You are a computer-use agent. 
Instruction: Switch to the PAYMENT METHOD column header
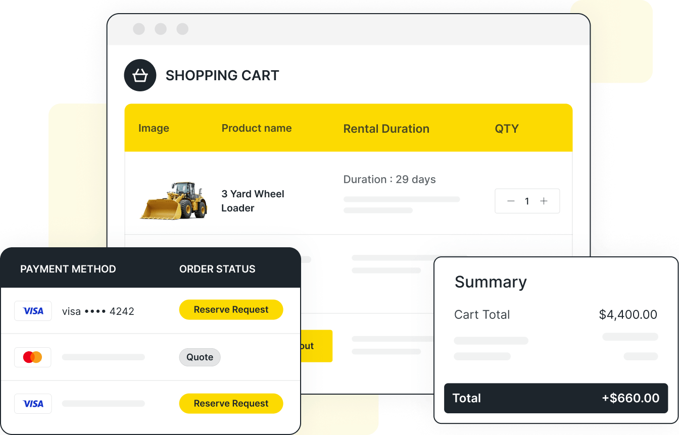68,269
